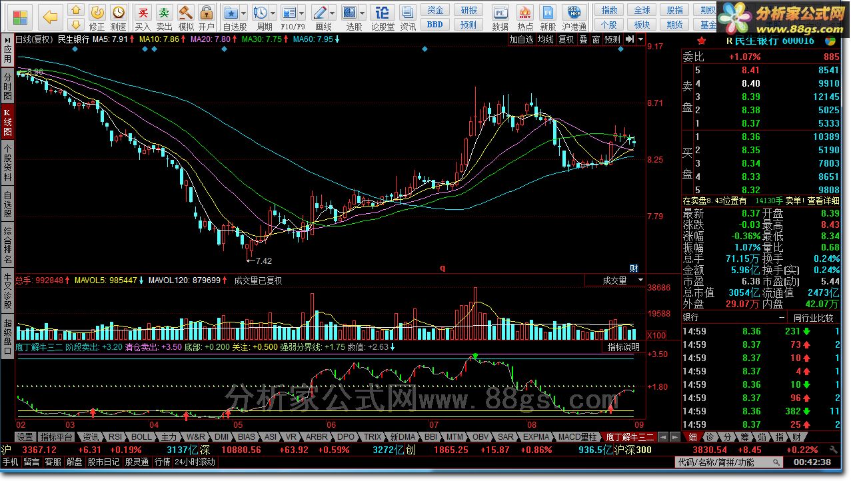Click the 热点 hot spots icon

pos(525,17)
